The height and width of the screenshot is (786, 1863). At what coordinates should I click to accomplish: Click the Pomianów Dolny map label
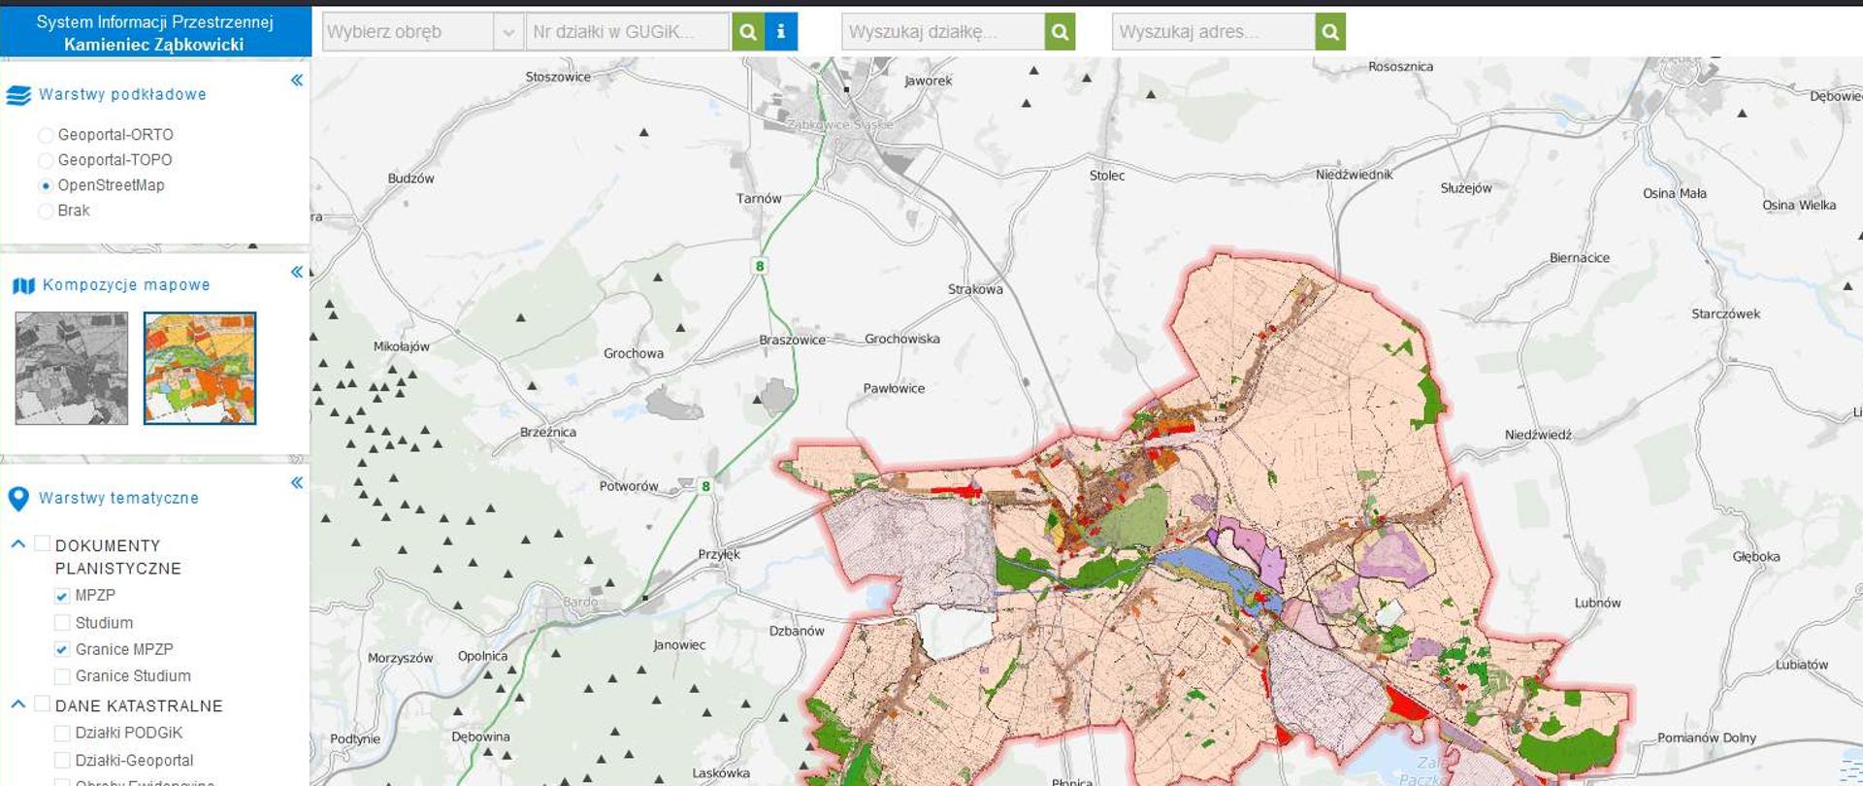[x=1707, y=738]
